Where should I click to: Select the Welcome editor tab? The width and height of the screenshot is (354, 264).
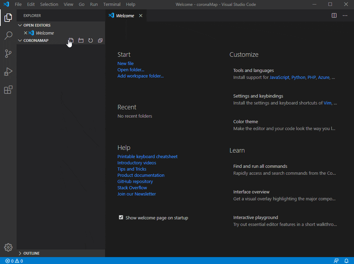[126, 16]
